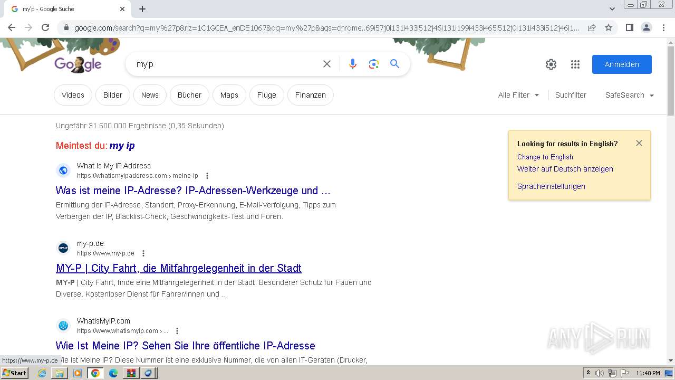Open 'Wie Ist Meine IP?' result link
Screen dimensions: 675x380
point(186,346)
